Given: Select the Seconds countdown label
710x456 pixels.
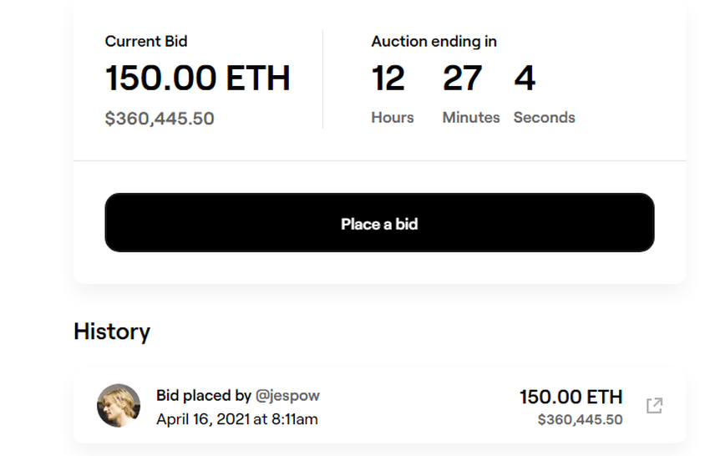Looking at the screenshot, I should (x=545, y=118).
